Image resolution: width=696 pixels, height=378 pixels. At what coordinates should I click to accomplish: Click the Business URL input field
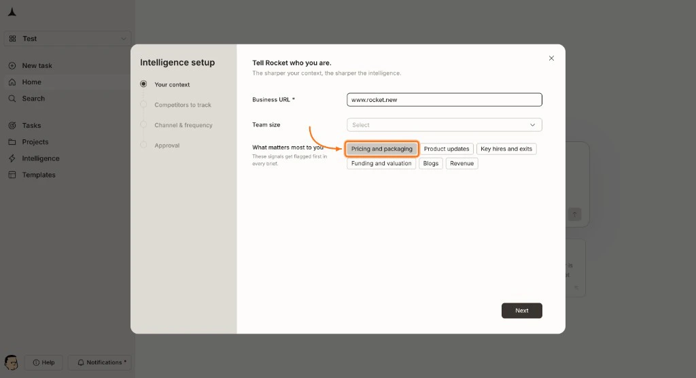click(x=445, y=100)
